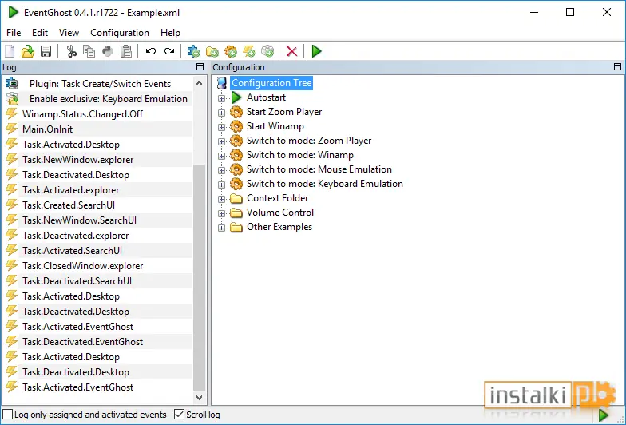The width and height of the screenshot is (626, 425).
Task: Select the Other Examples folder item
Action: (279, 227)
